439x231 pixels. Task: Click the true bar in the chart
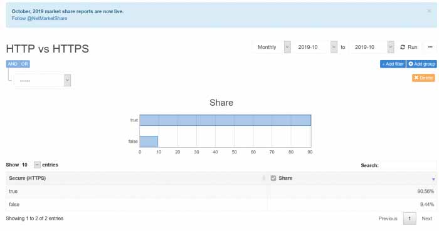[x=225, y=120]
